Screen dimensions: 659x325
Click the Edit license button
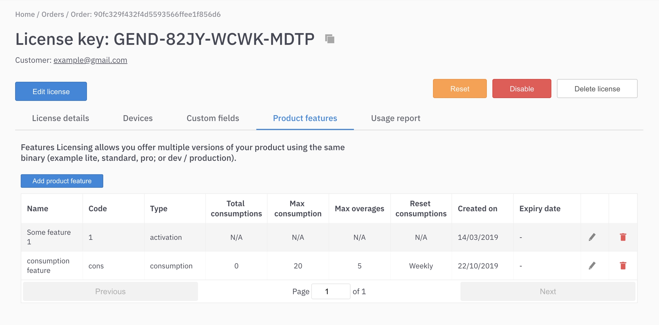coord(51,91)
